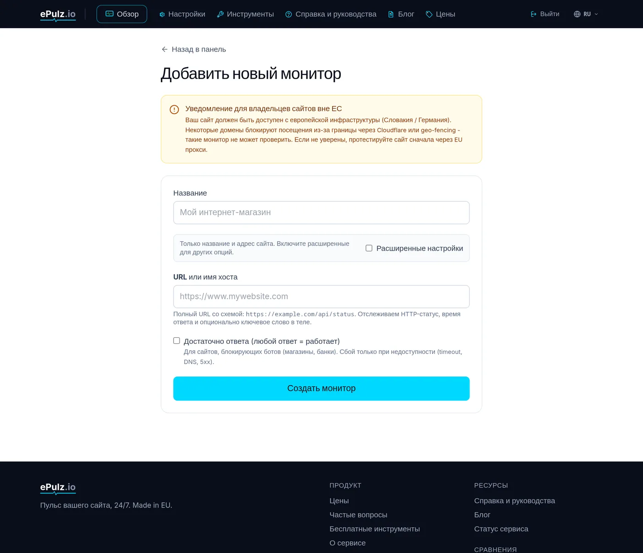Check the Достаточно ответа checkbox

click(176, 341)
